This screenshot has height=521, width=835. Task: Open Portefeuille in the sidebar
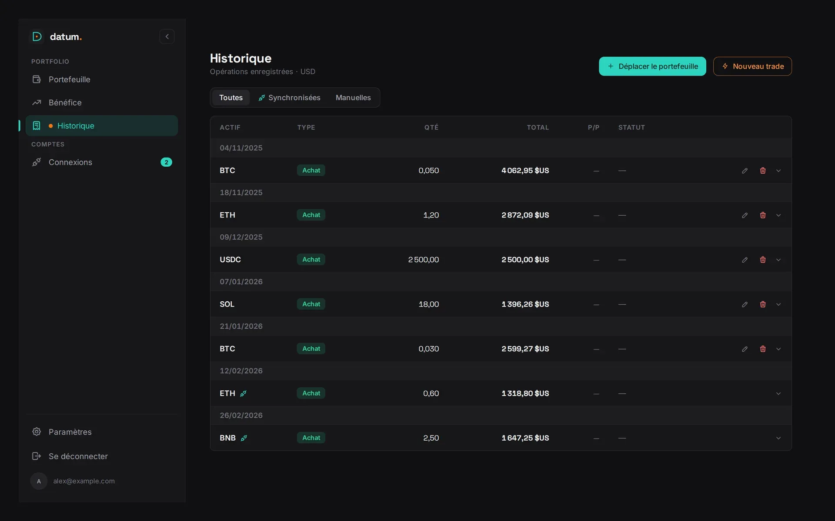click(102, 79)
